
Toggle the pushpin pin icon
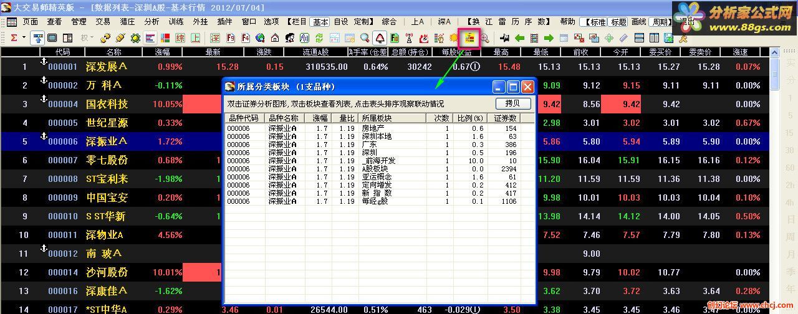click(505, 38)
